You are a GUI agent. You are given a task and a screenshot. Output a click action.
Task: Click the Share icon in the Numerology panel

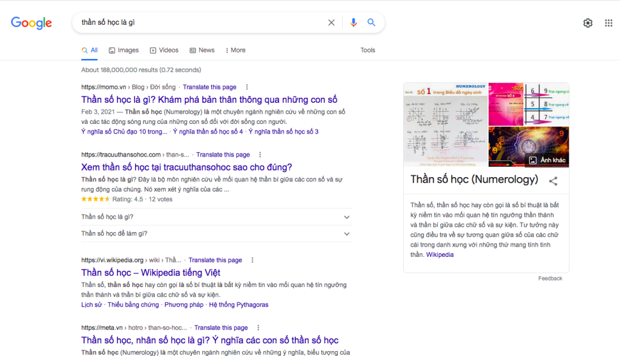(x=554, y=181)
